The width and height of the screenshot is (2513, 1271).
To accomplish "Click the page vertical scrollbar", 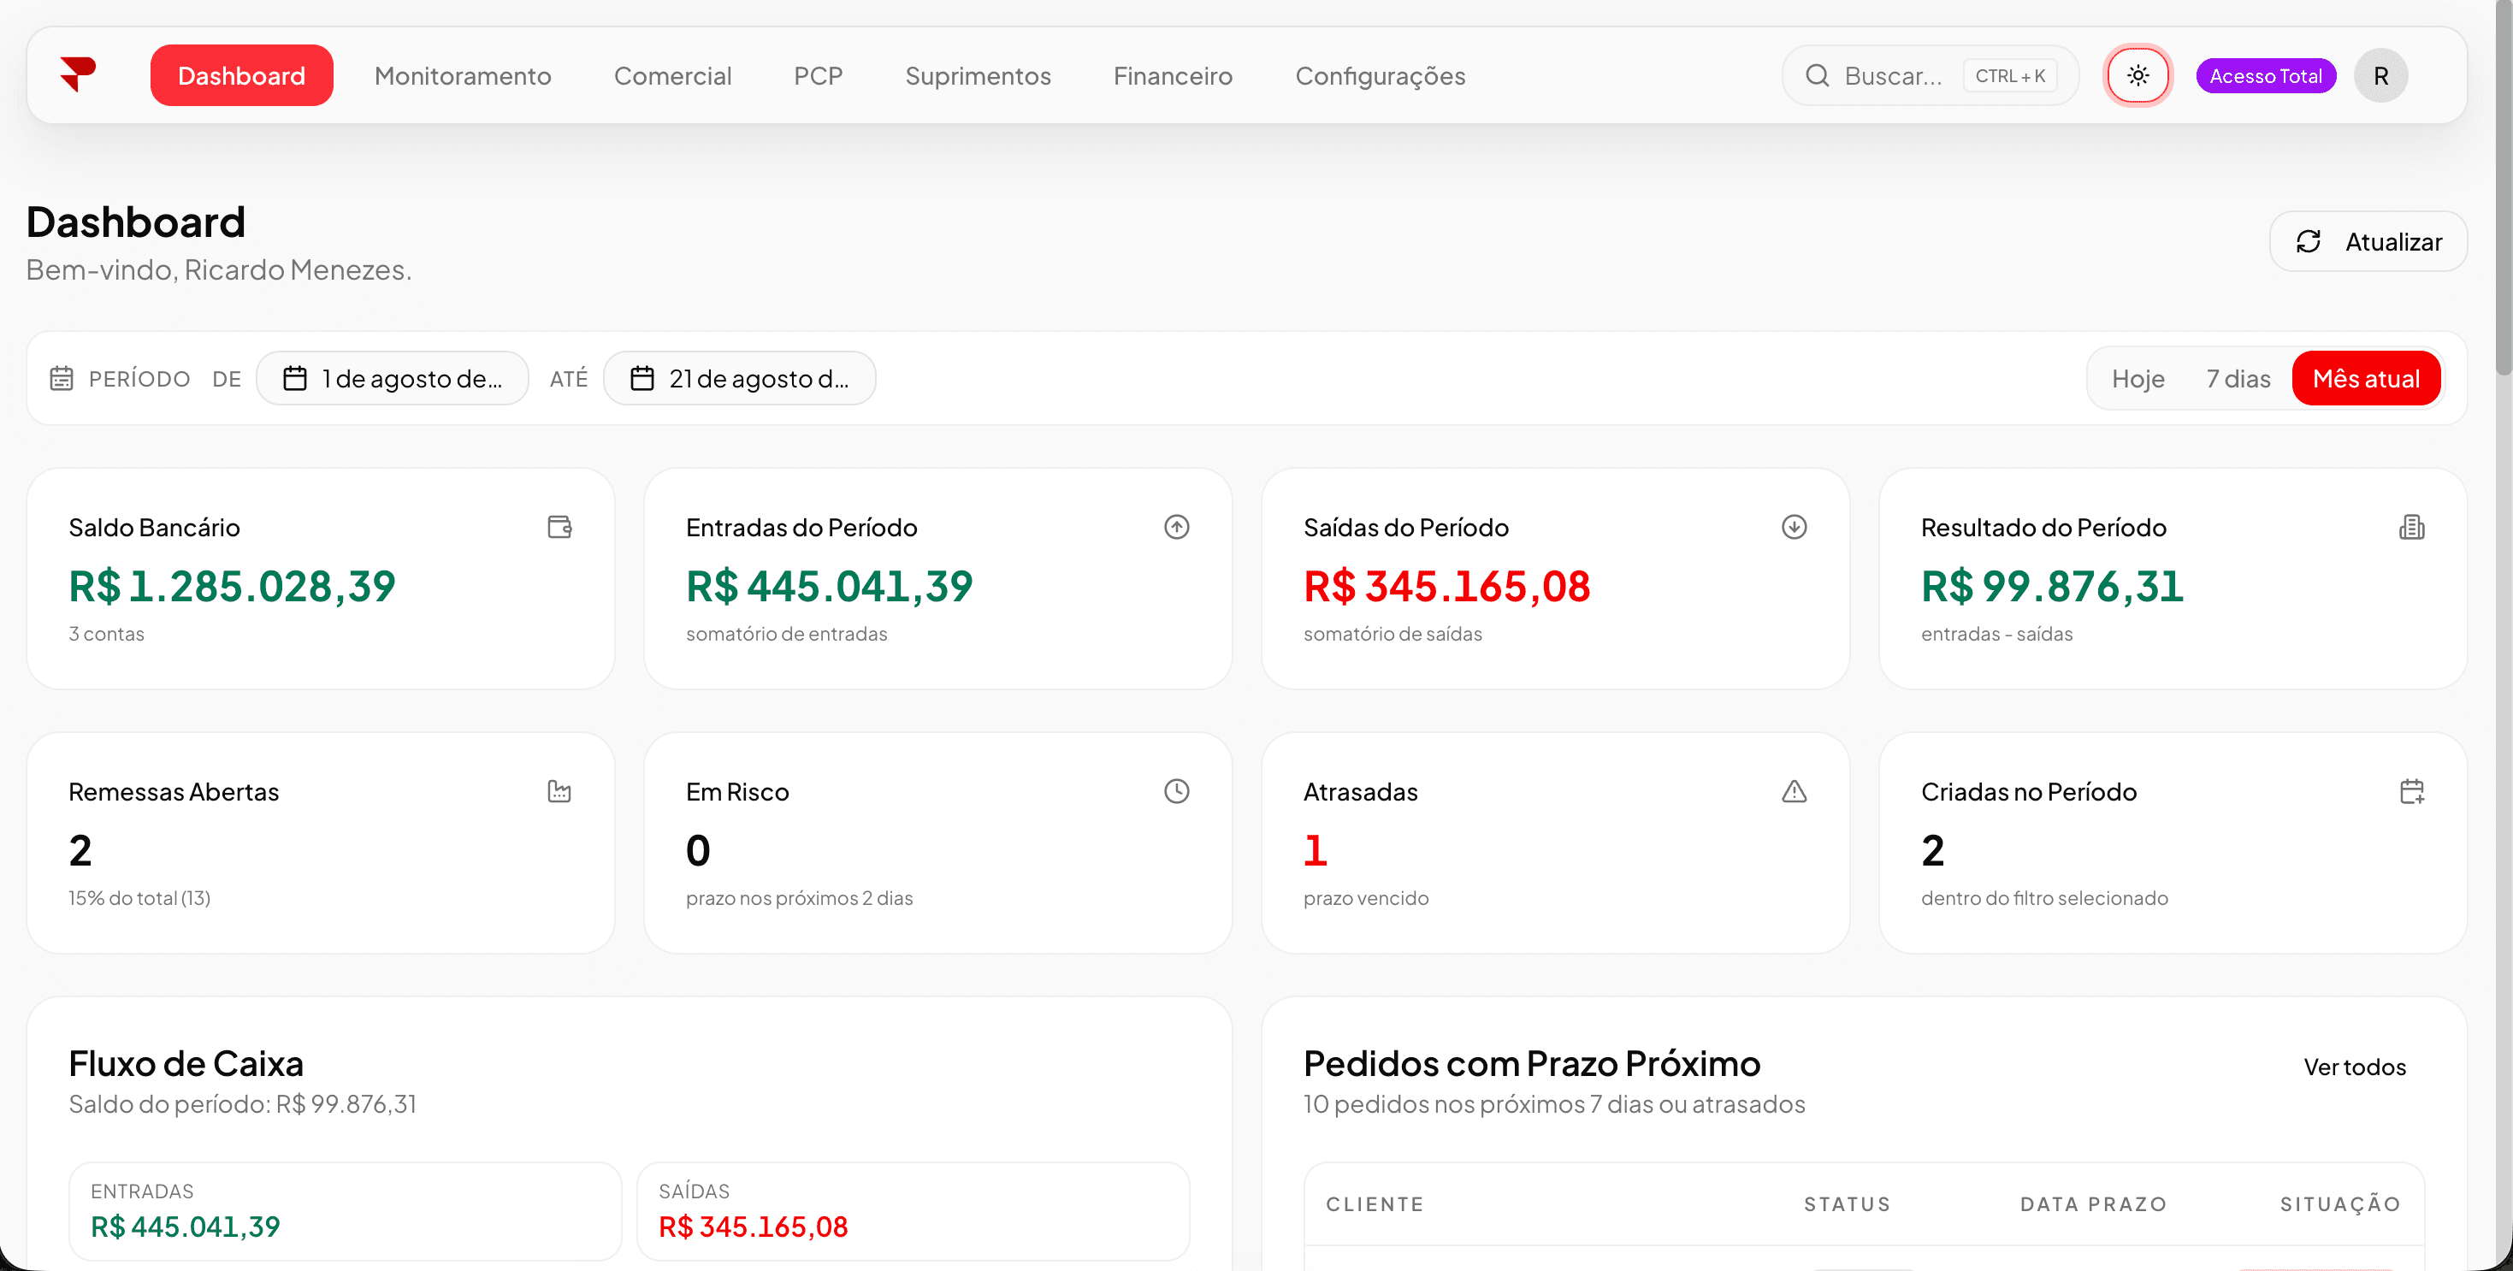I will (x=2504, y=190).
